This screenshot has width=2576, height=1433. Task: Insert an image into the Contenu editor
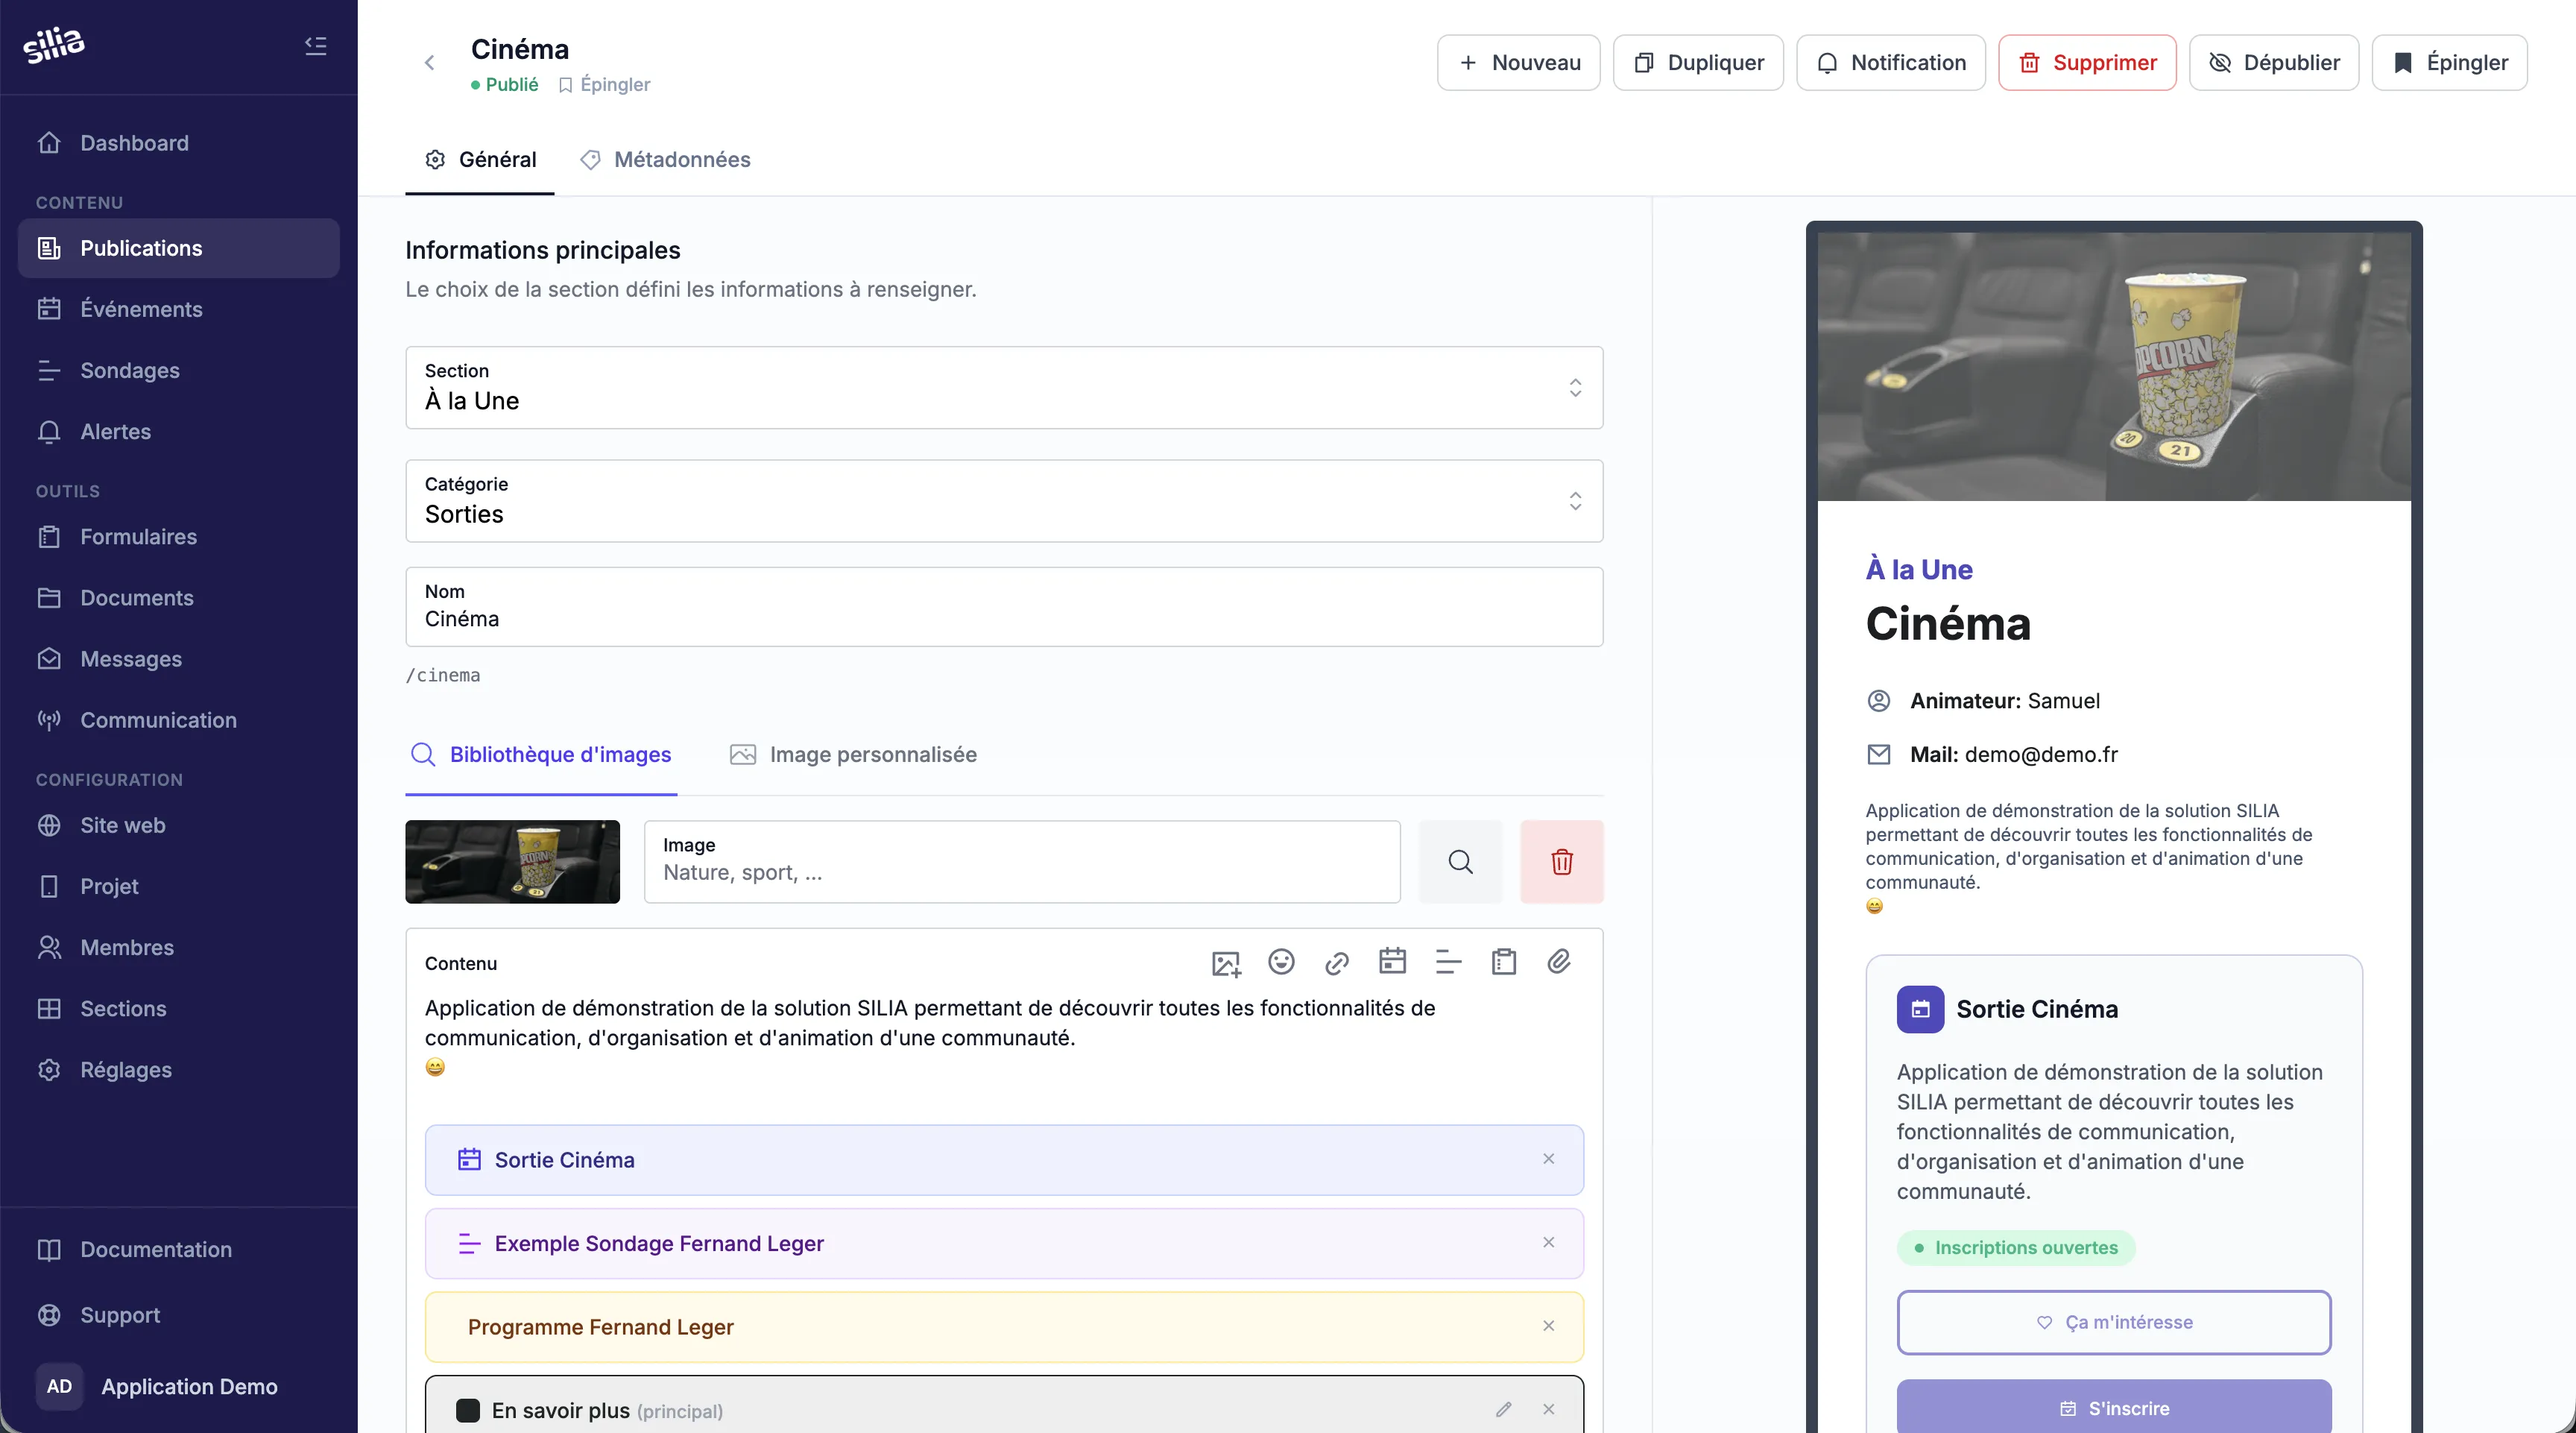coord(1225,962)
